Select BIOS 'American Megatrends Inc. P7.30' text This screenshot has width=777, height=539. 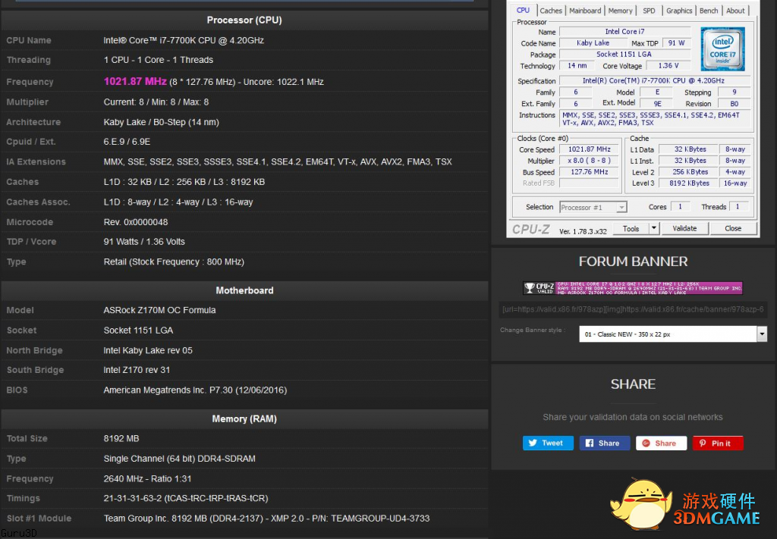(195, 390)
